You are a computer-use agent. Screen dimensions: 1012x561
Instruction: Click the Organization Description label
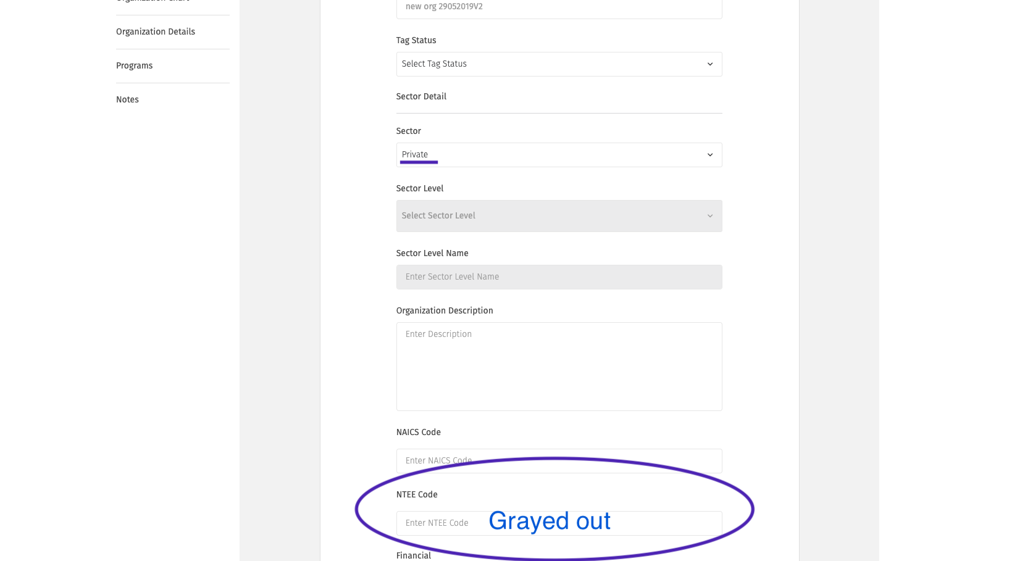tap(445, 310)
